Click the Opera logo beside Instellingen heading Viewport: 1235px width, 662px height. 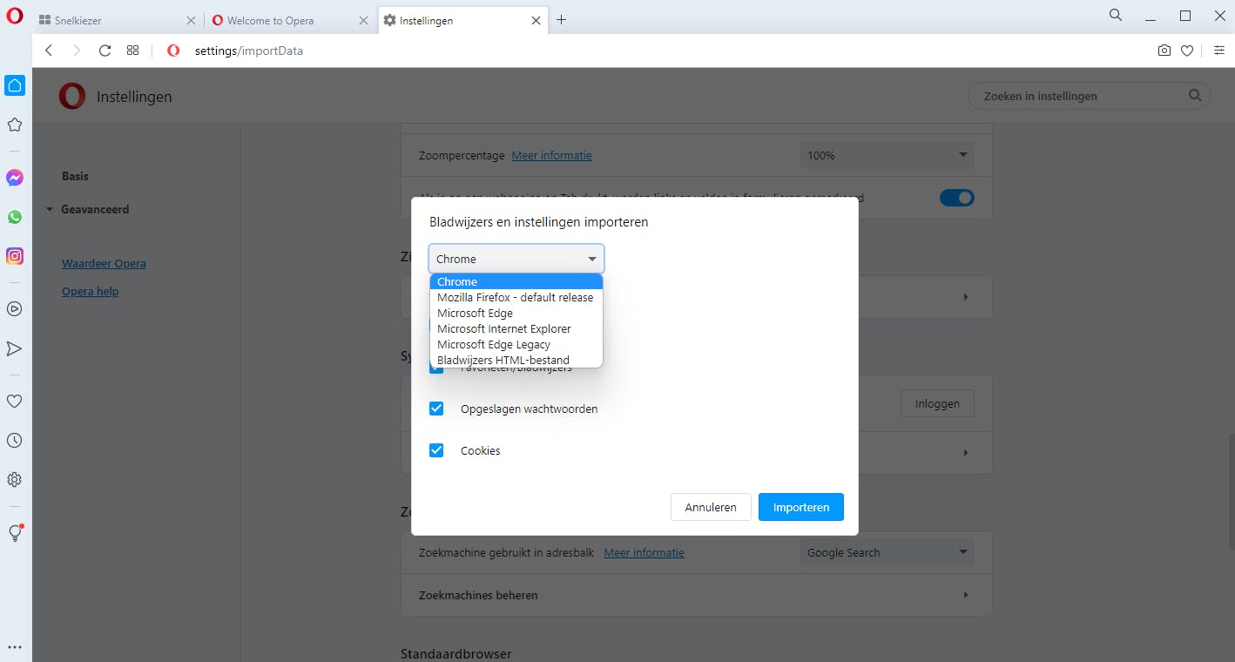72,97
